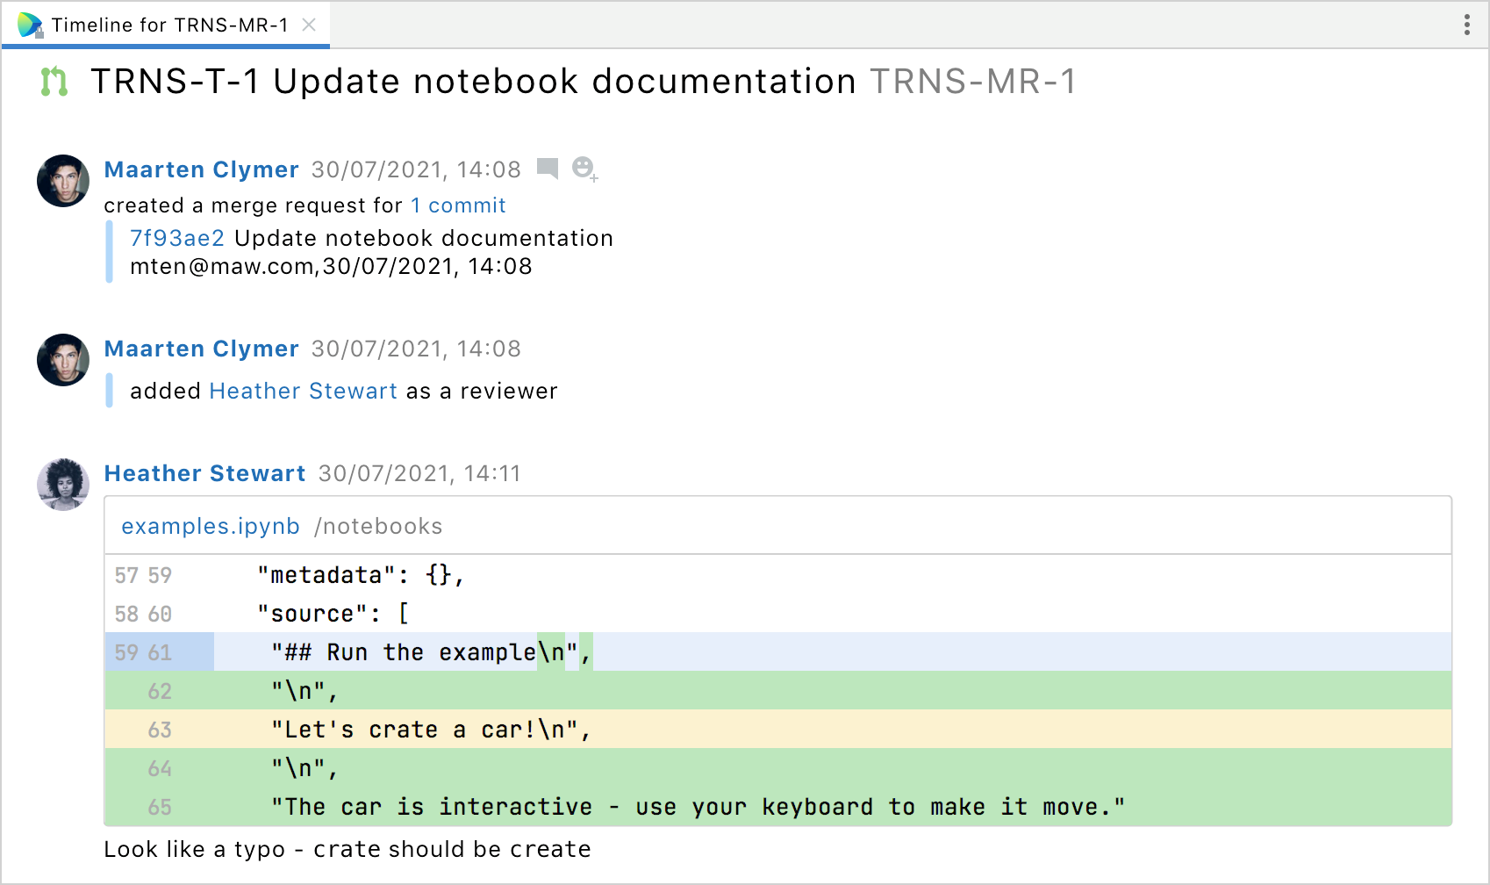Click Maarten Clymer's avatar on first event
Screen dimensions: 1490x885
(63, 181)
